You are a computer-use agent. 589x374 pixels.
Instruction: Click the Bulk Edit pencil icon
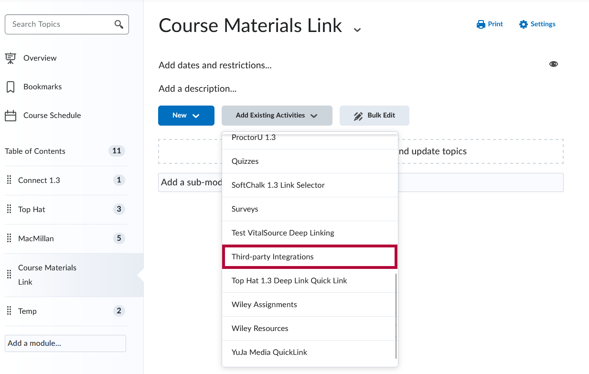pos(358,116)
